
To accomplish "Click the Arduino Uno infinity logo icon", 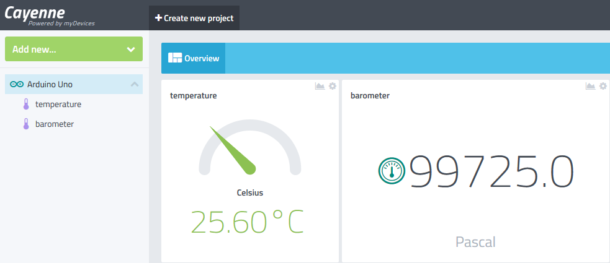I will [17, 84].
